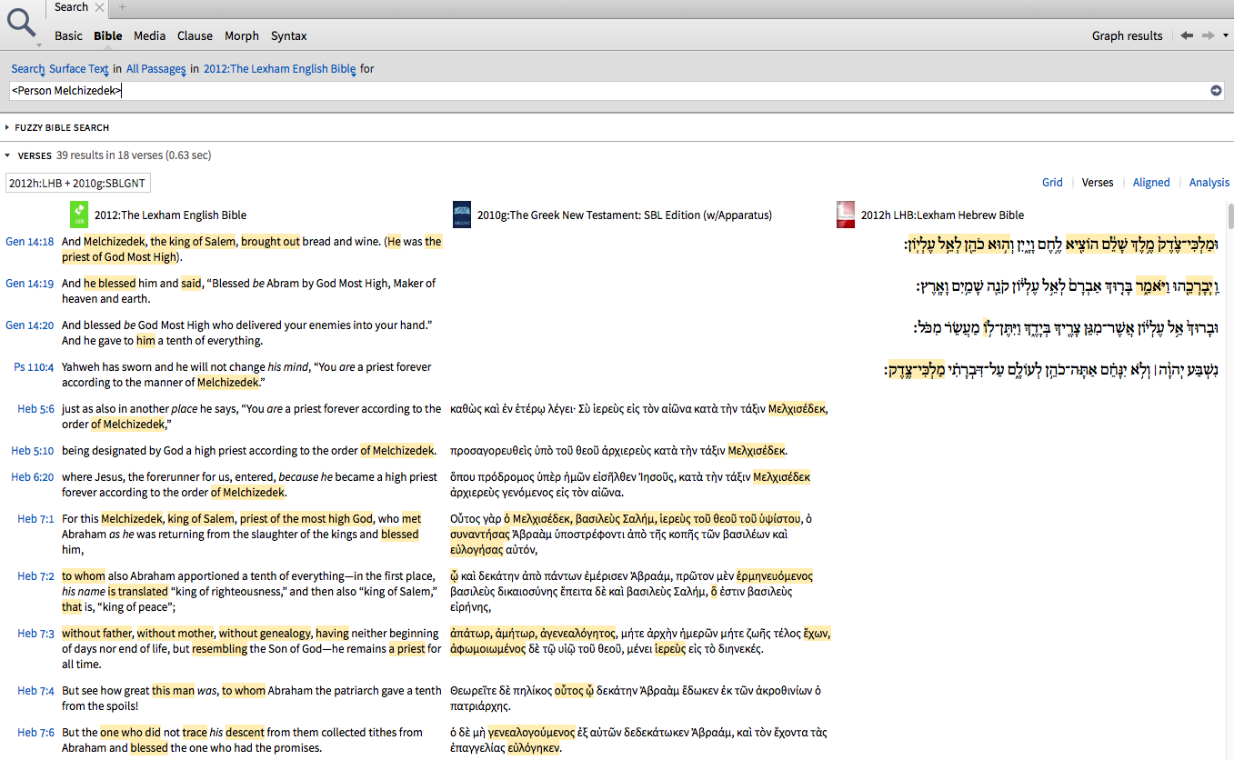Collapse the Verses results section

click(7, 155)
